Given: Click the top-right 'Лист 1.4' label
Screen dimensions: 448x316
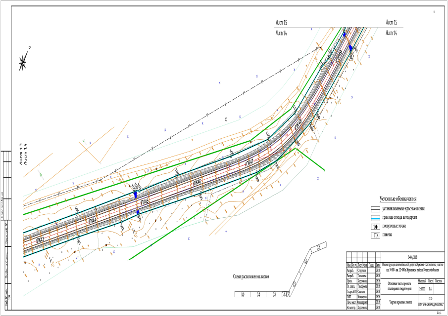Looking at the screenshot, I should pyautogui.click(x=392, y=33).
